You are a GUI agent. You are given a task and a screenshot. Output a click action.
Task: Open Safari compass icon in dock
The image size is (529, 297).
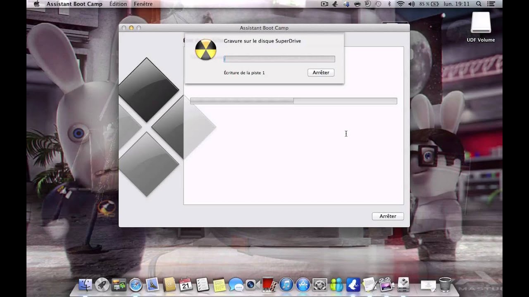click(136, 285)
